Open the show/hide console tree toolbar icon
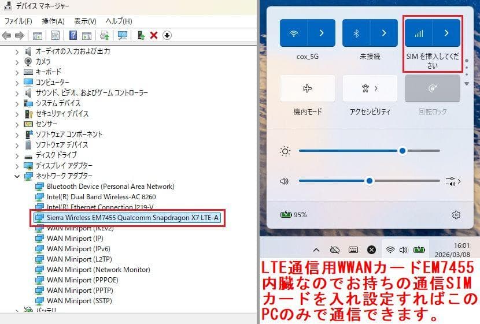The width and height of the screenshot is (480, 324). [x=38, y=35]
